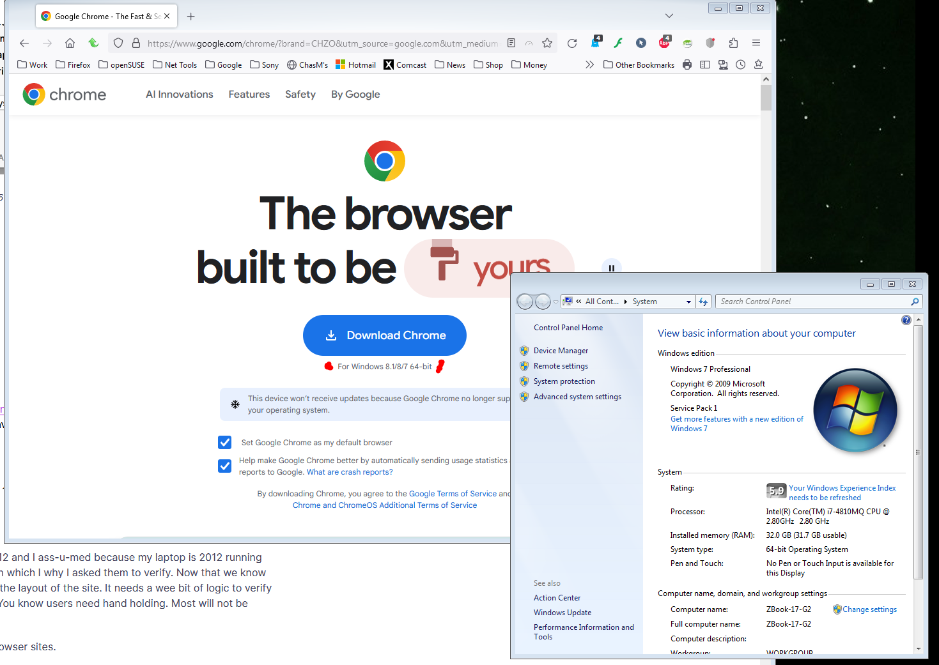Open the Safety menu item

pos(300,95)
